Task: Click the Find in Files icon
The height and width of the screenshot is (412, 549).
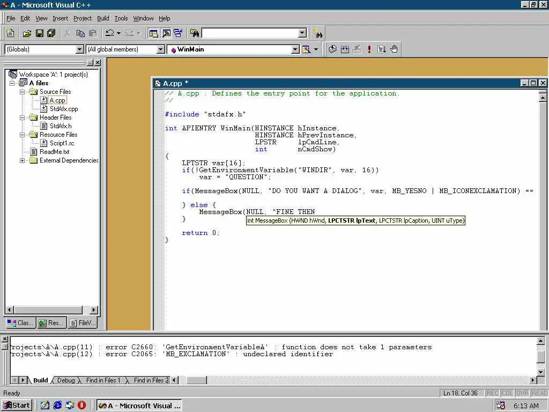Action: (x=195, y=33)
